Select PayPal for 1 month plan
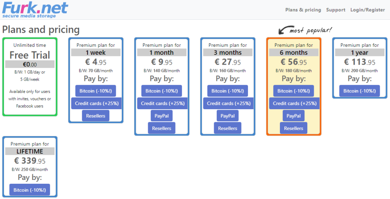This screenshot has width=390, height=199. [x=161, y=116]
